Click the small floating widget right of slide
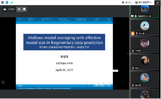 116,71
